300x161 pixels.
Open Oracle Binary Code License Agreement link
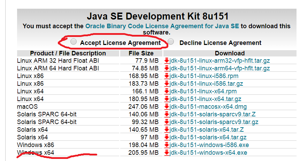(x=162, y=26)
